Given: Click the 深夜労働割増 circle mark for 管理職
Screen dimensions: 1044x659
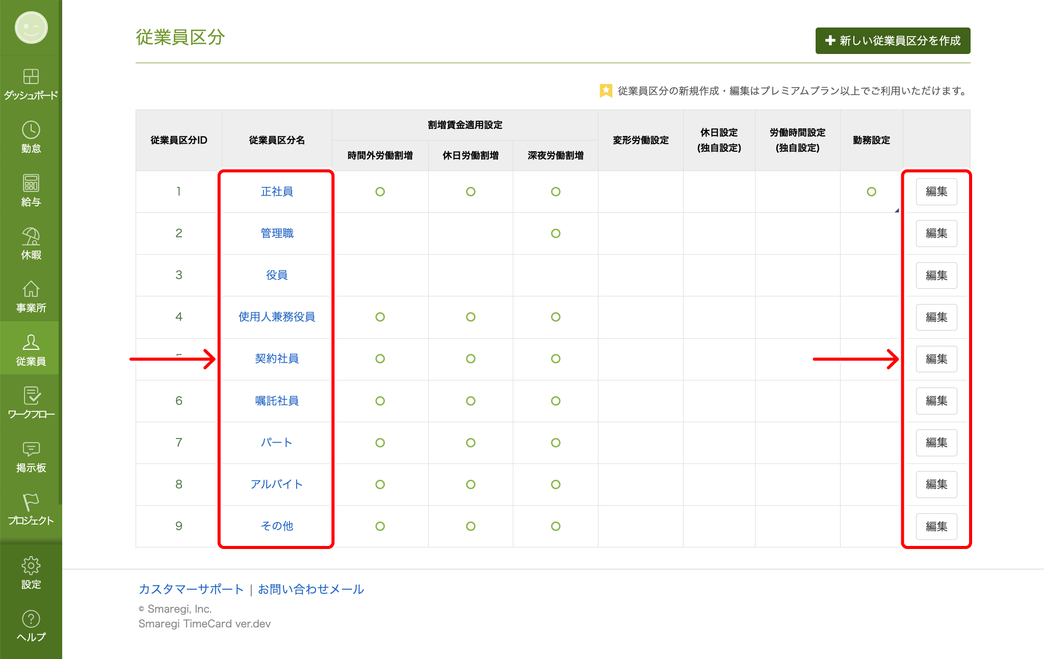Looking at the screenshot, I should coord(556,233).
